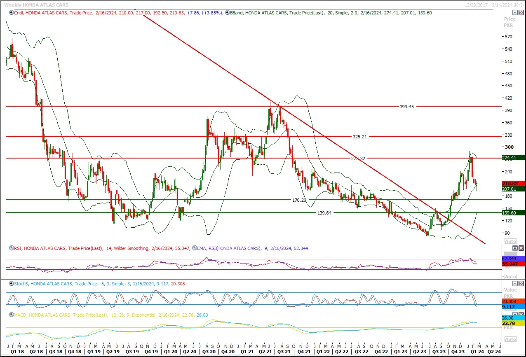Select the 399.45 horizontal resistance line label
The image size is (526, 357).
click(406, 106)
